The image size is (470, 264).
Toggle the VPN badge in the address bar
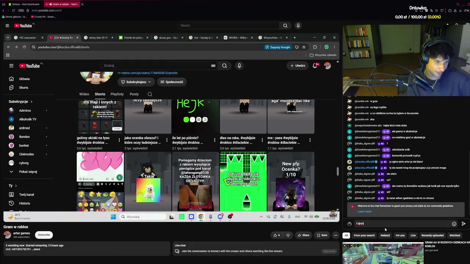[21, 10]
